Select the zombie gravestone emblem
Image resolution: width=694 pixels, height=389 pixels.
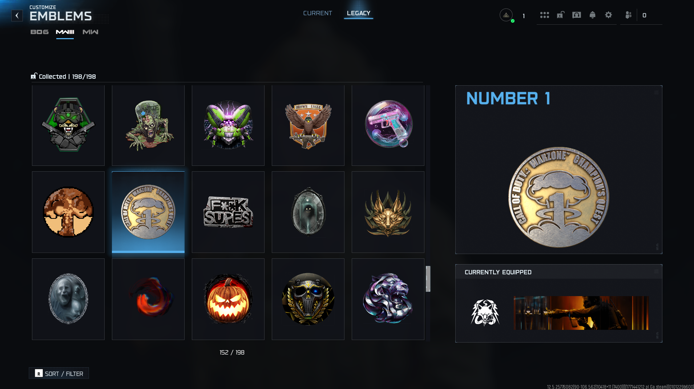(148, 126)
